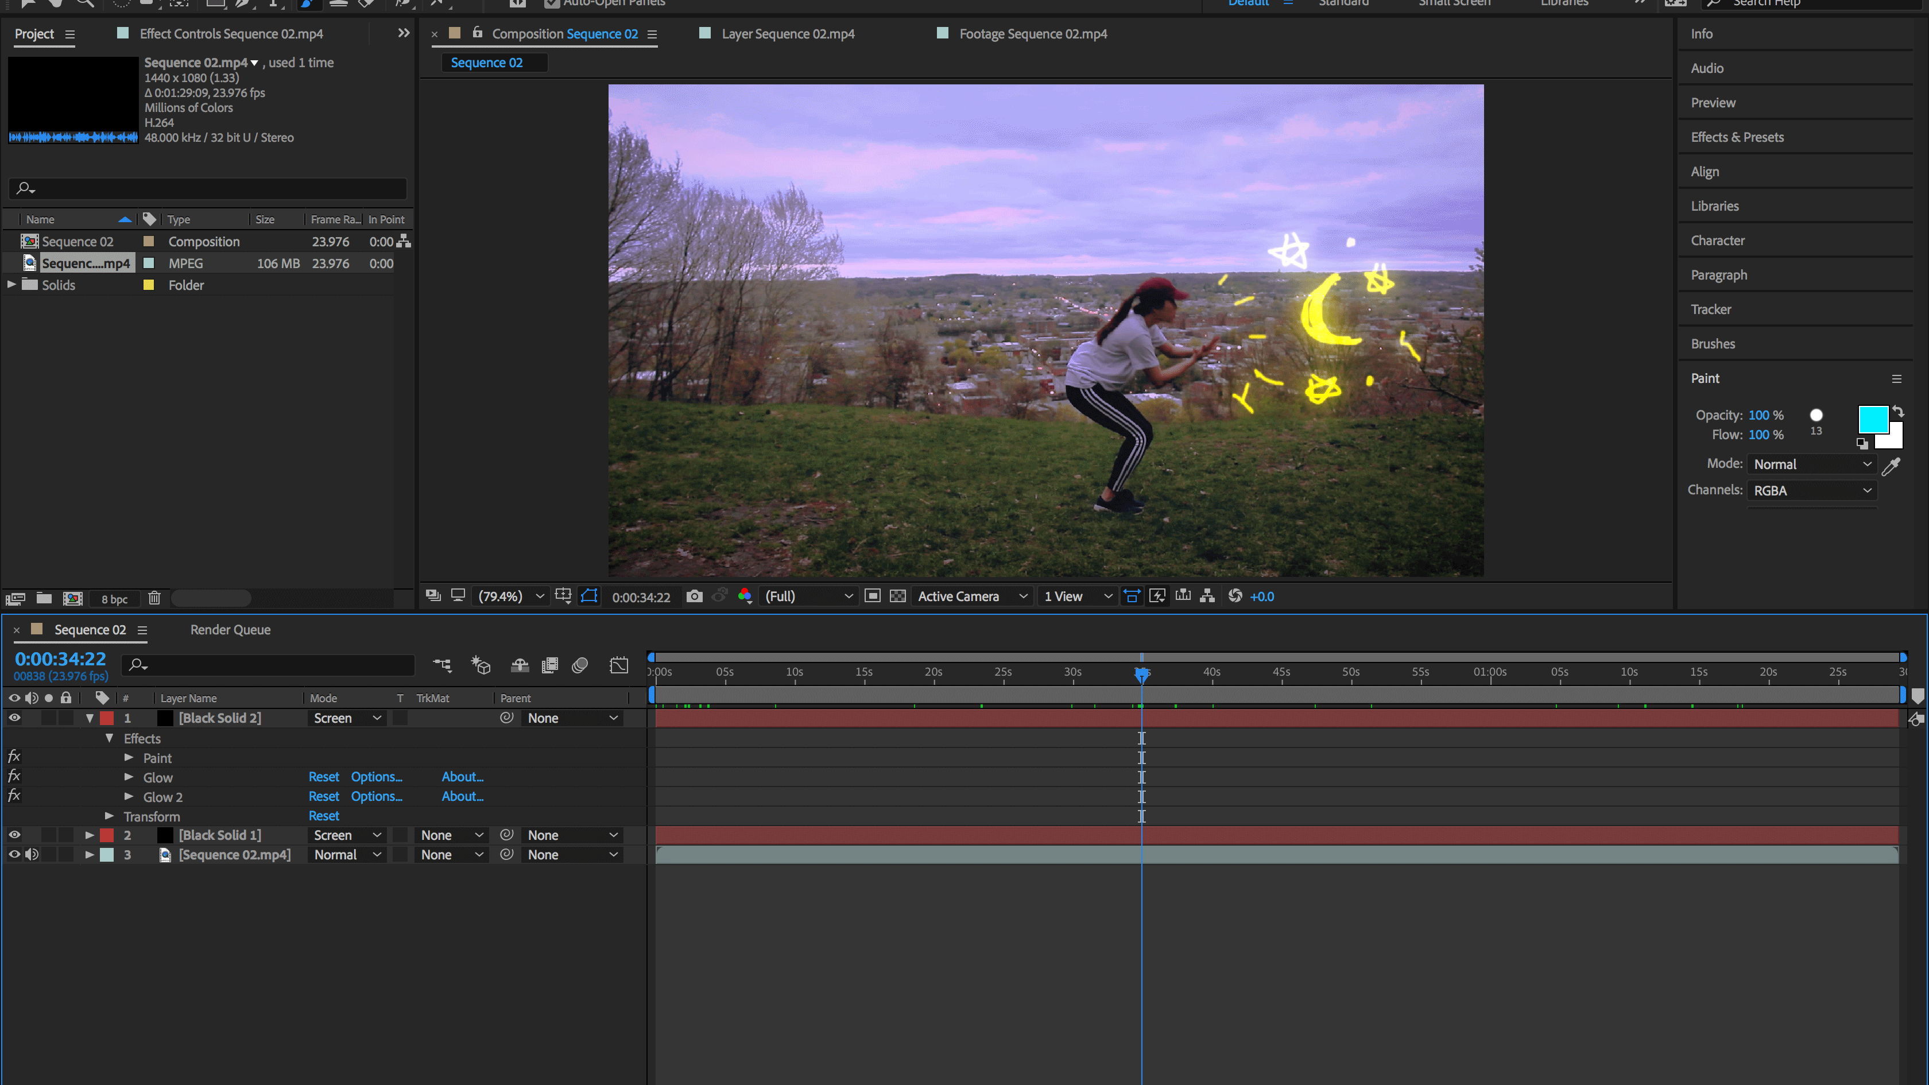Switch to Effect Controls Sequence 02.mp4 tab
Viewport: 1929px width, 1085px height.
[231, 34]
